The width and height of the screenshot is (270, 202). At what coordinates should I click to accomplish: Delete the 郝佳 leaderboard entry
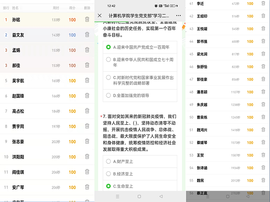coord(87,65)
